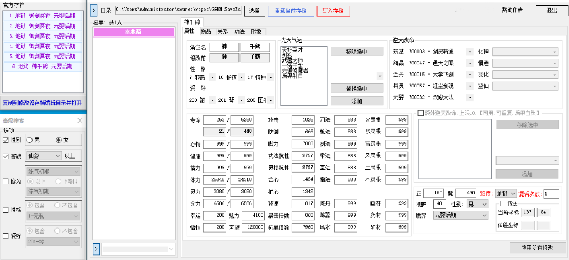Select 幸水蓝 in the 名单 list
Screen dimensions: 569x260
pos(133,32)
